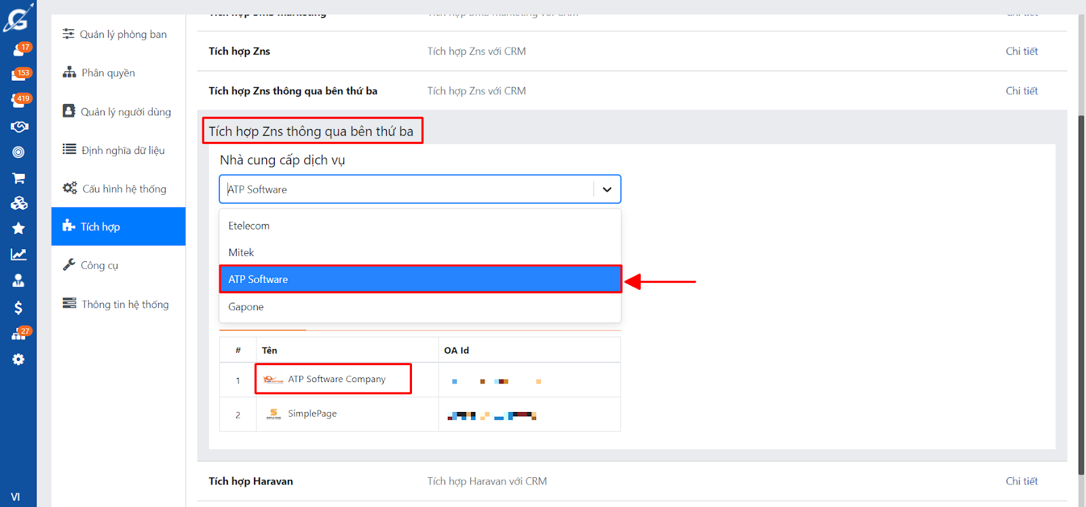
Task: Open the person HR icon in sidebar
Action: [x=18, y=280]
